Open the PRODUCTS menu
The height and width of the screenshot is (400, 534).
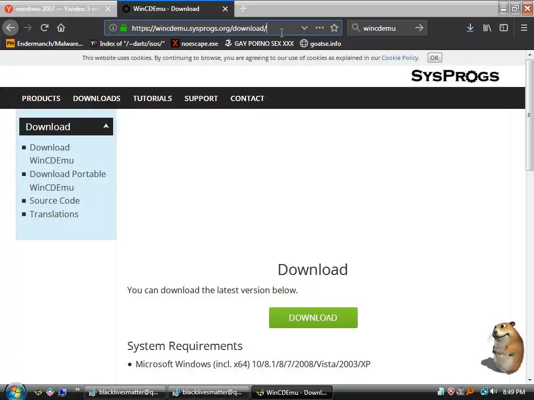coord(41,98)
